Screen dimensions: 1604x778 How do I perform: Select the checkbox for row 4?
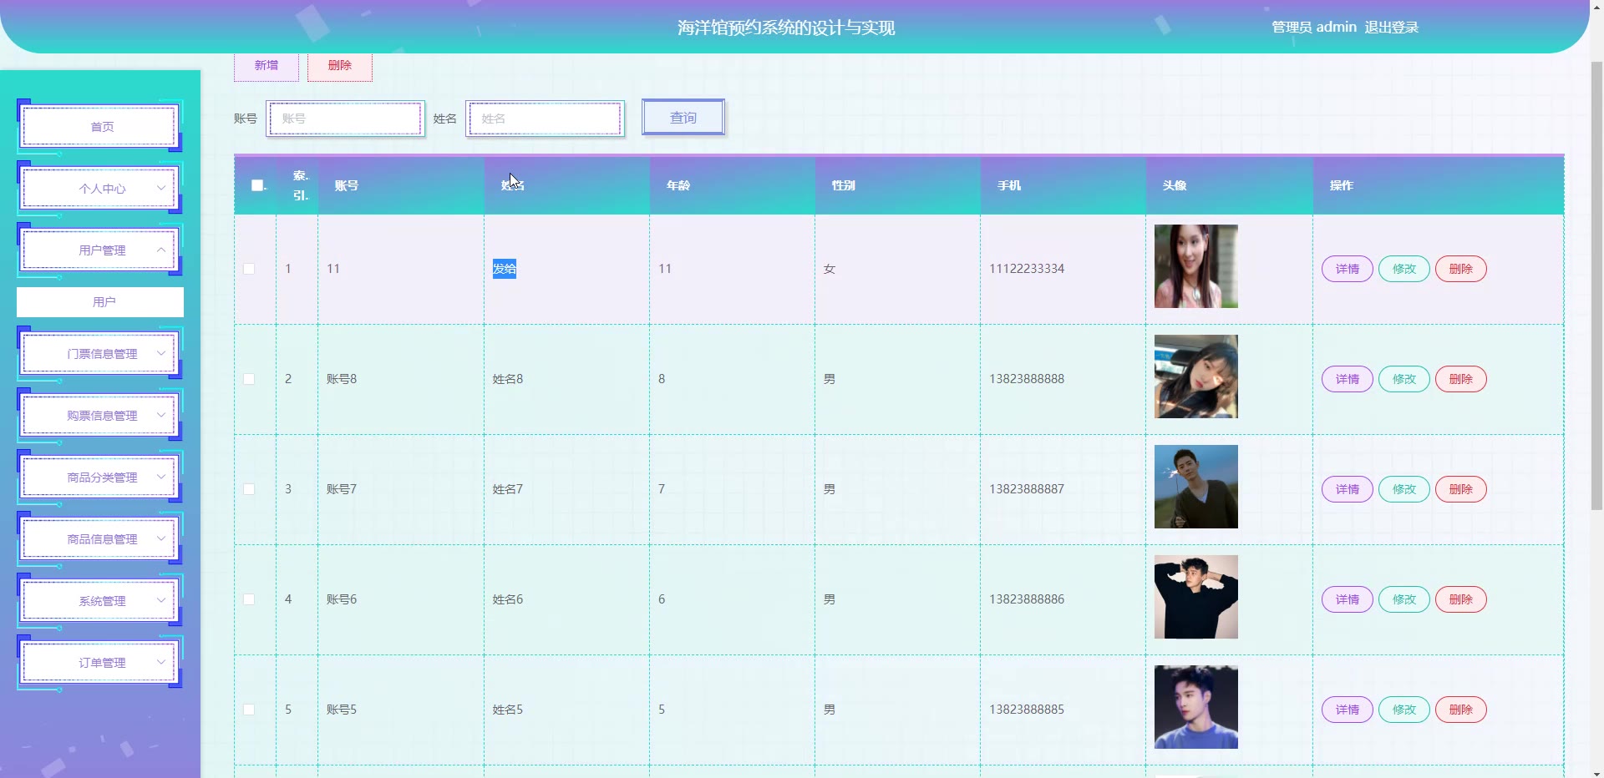249,599
